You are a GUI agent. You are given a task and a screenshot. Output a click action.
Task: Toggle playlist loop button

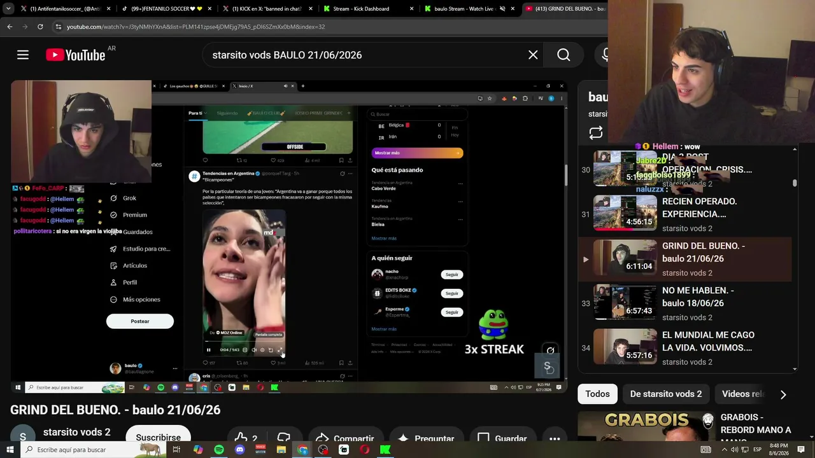(596, 133)
